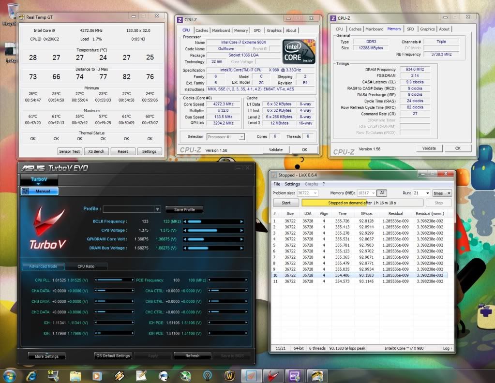Click the Manual mode icon in TurboV
The height and width of the screenshot is (383, 495).
pos(26,191)
